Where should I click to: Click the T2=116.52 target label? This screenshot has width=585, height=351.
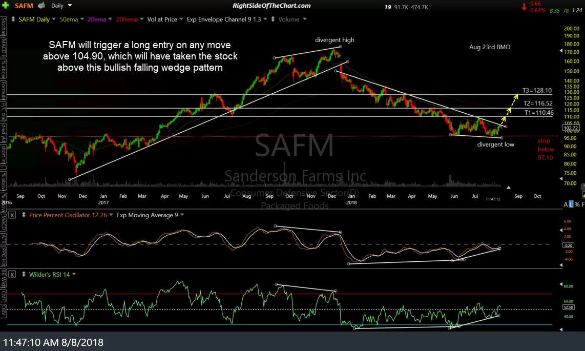coord(538,104)
